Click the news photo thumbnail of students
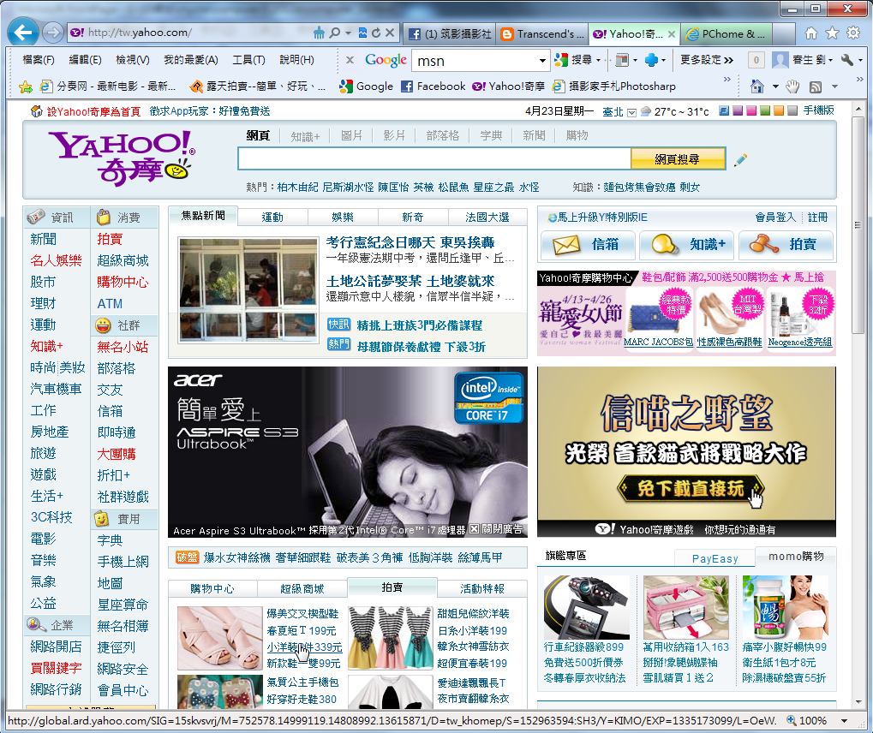 pos(248,289)
